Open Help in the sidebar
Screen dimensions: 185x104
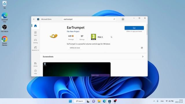[x=35, y=72]
